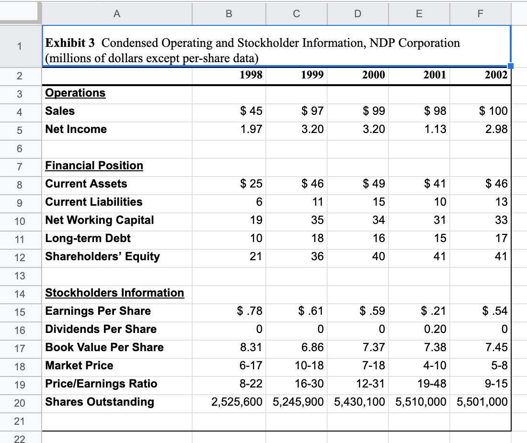Select the empty corner box above row numbers
The height and width of the screenshot is (443, 527).
[x=20, y=14]
